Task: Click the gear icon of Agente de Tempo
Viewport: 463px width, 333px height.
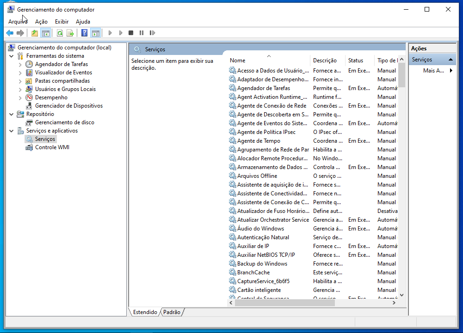Action: (x=233, y=141)
